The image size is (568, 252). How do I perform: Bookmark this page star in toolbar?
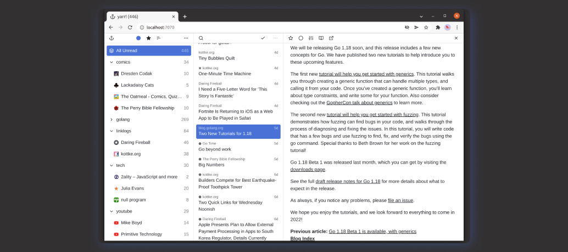pyautogui.click(x=426, y=27)
